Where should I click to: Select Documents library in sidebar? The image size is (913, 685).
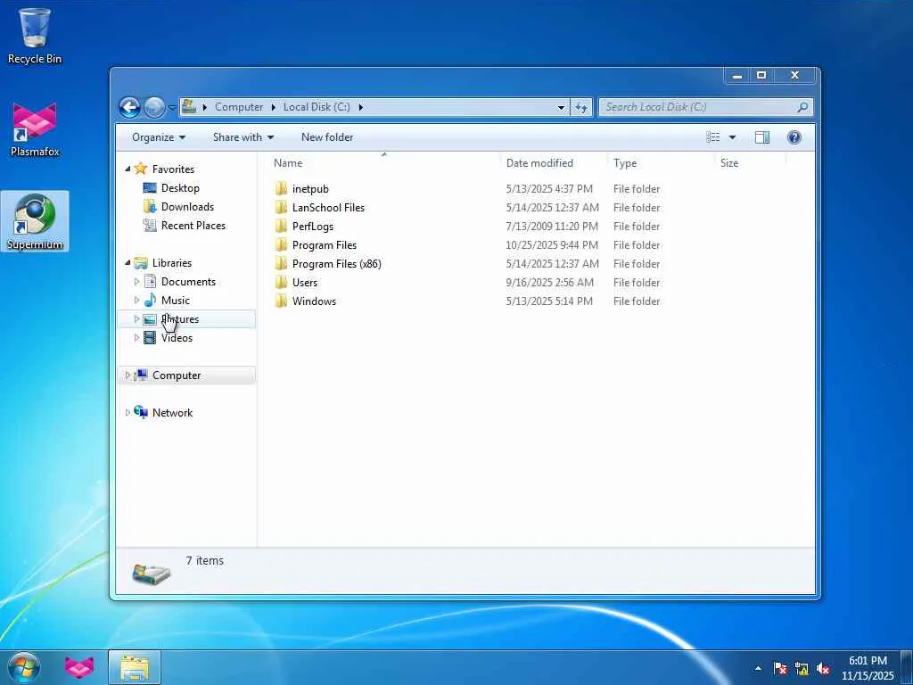point(188,282)
